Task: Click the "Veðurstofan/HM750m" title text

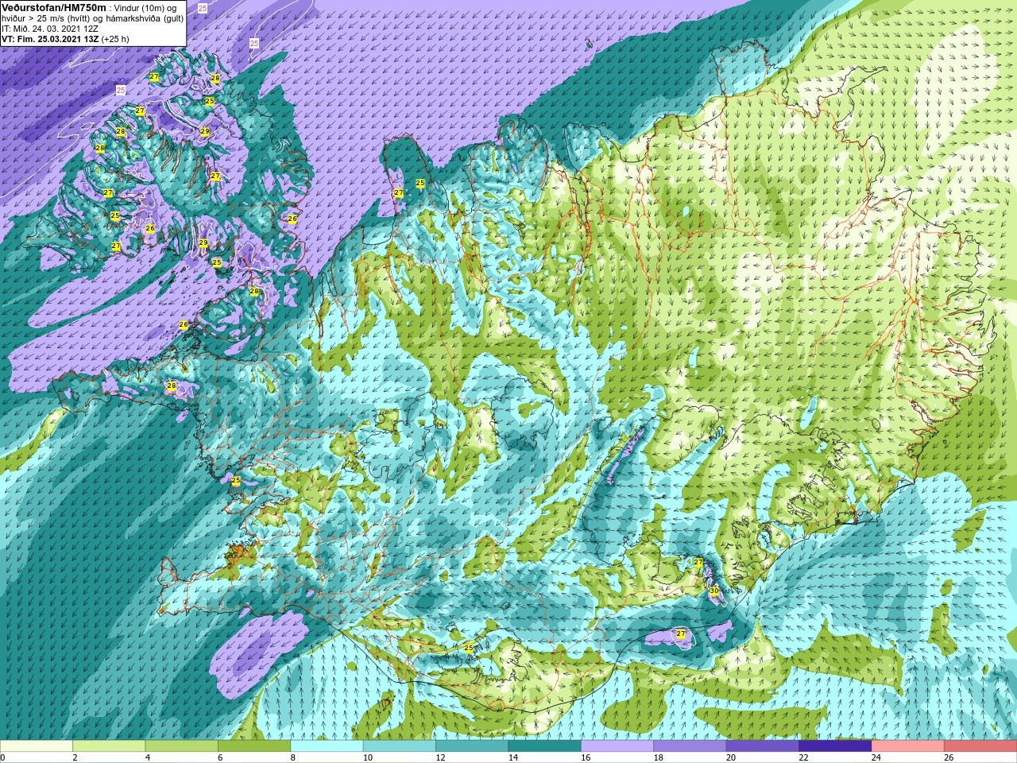Action: coord(54,7)
